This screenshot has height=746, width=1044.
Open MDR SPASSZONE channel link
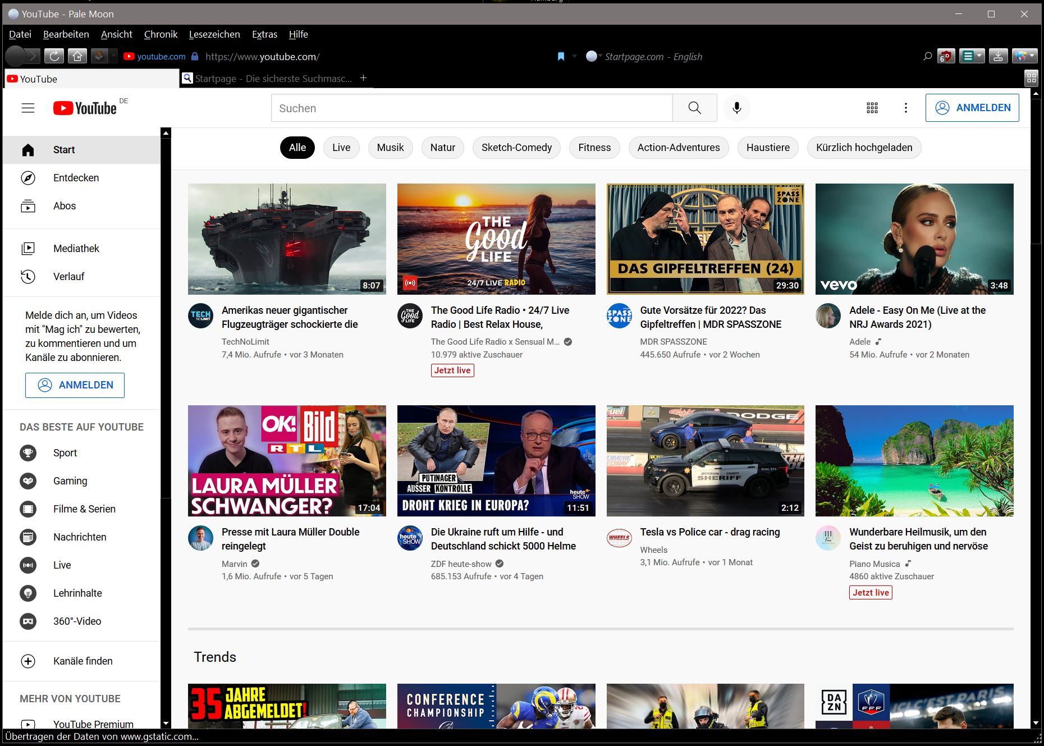pos(674,341)
